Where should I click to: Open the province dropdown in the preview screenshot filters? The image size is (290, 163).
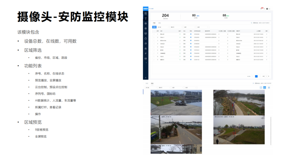(151, 88)
